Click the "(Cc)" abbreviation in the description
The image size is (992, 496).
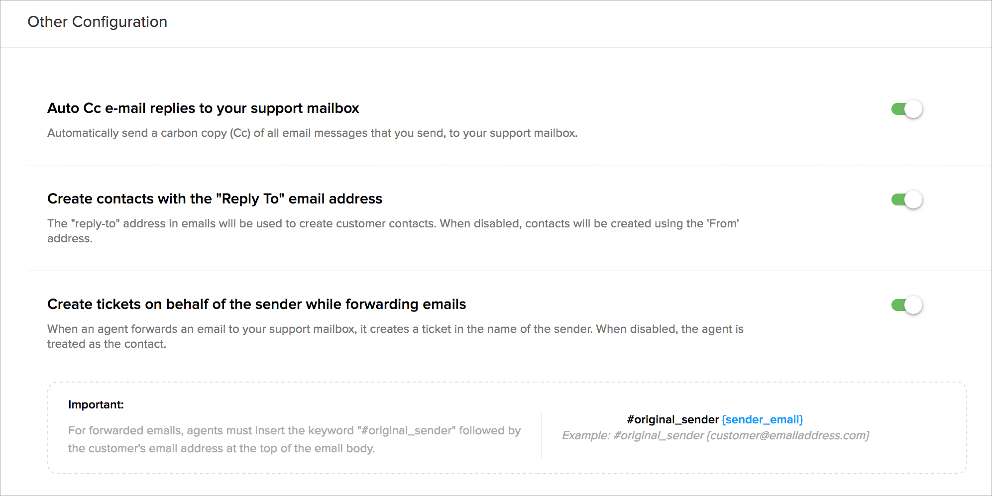[240, 133]
